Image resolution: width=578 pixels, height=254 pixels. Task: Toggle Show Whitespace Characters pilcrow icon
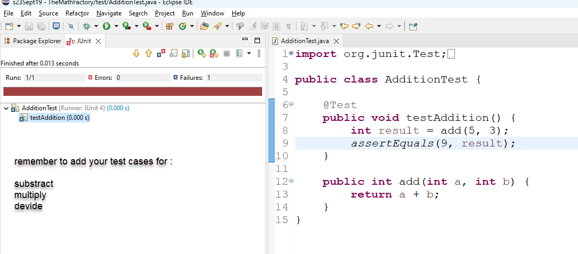click(289, 26)
